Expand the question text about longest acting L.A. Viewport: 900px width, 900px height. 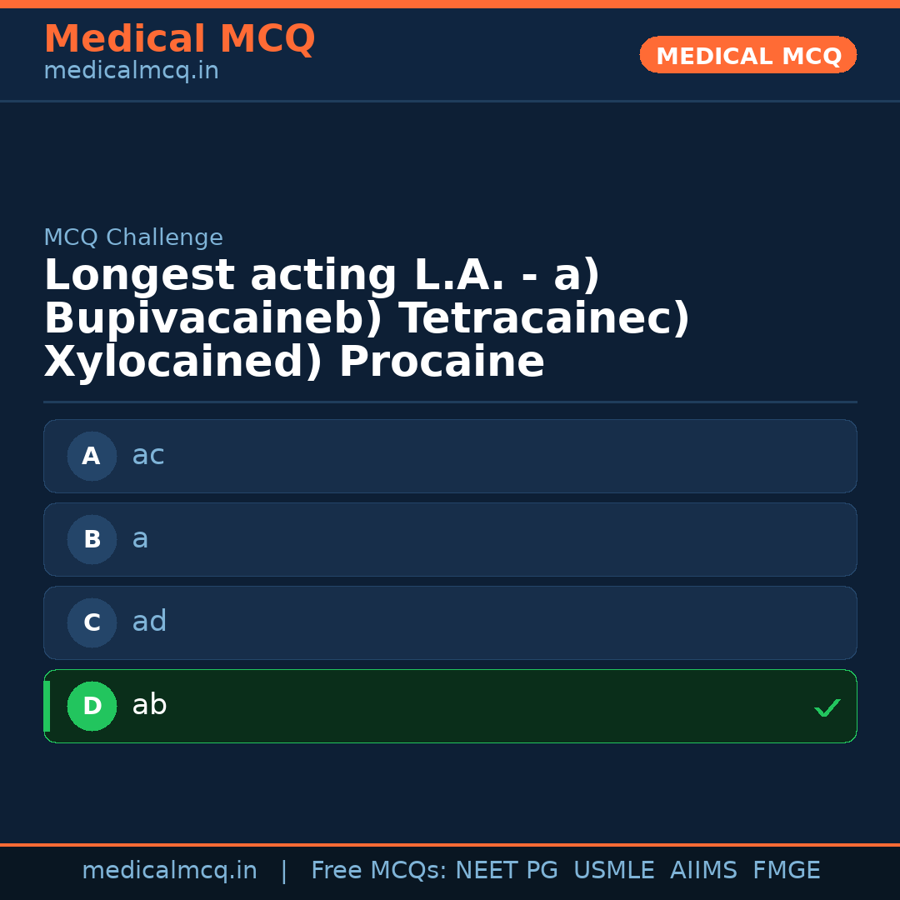click(367, 319)
